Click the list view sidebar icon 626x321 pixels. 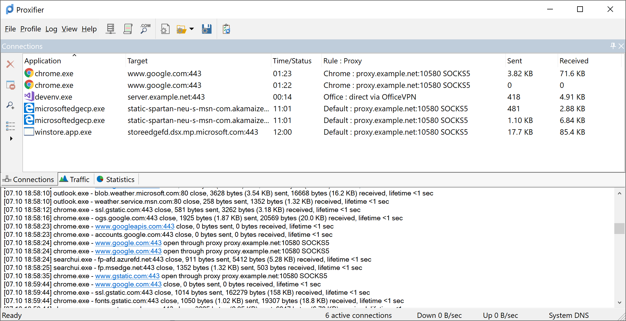coord(11,126)
